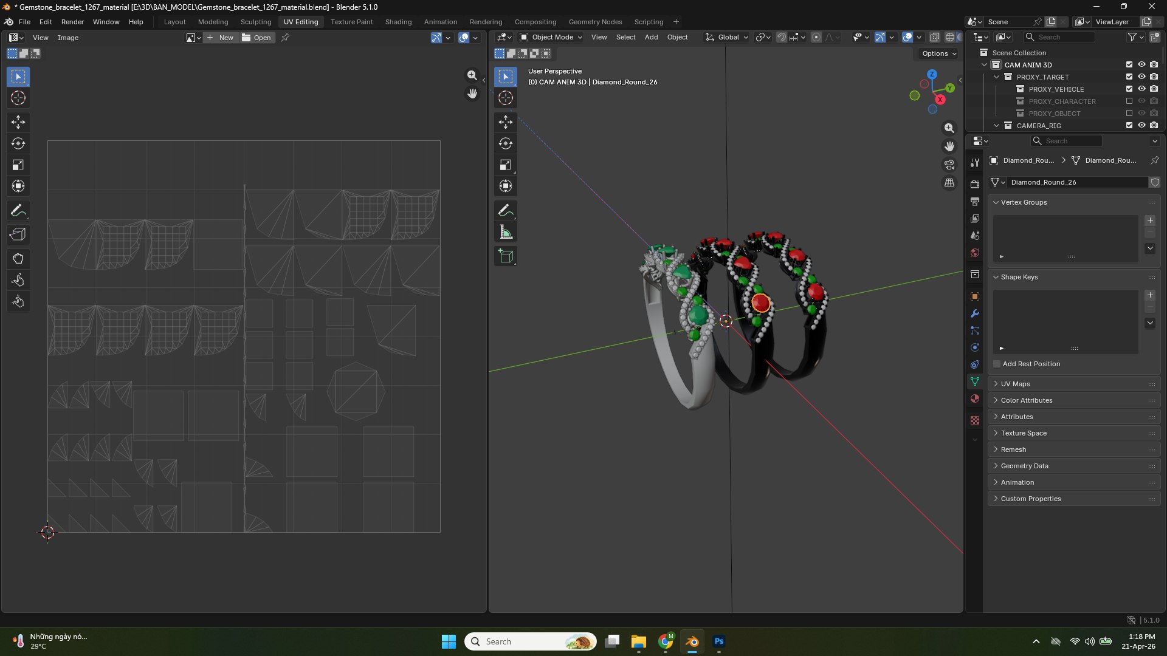The width and height of the screenshot is (1167, 656).
Task: Select the Cursor tool in UV editor
Action: pos(18,98)
